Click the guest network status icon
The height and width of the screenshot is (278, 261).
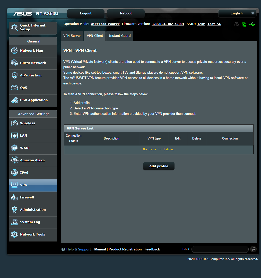pos(236,24)
